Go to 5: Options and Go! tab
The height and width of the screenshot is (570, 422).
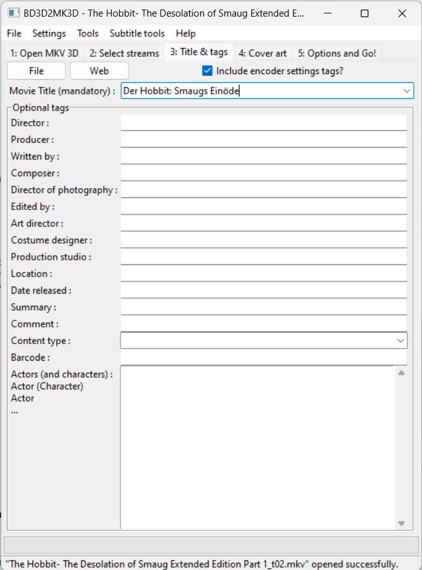click(337, 53)
